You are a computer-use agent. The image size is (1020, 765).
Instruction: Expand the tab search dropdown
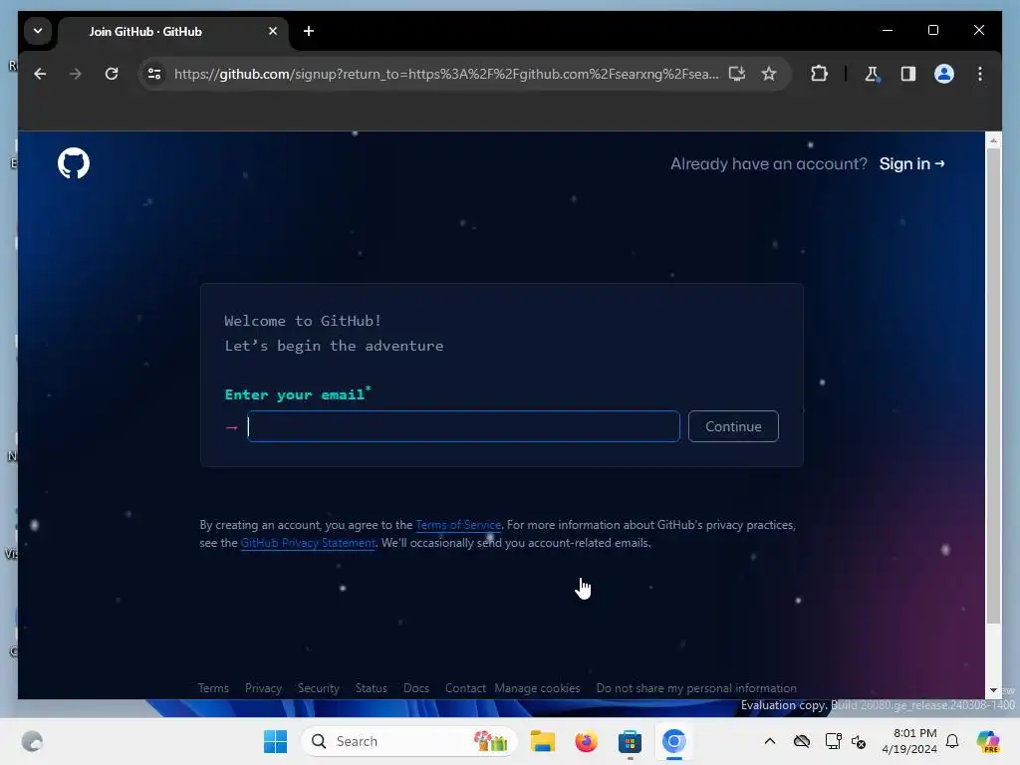click(x=38, y=31)
